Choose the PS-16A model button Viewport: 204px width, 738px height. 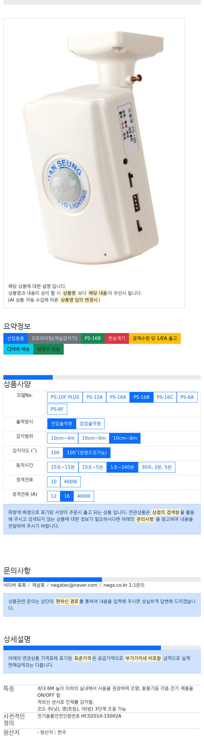coord(118,397)
